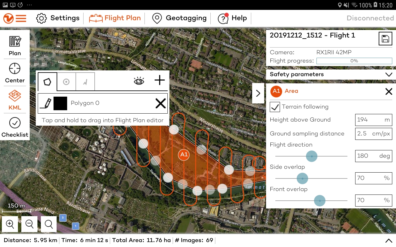Save the current flight plan
396x247 pixels.
pyautogui.click(x=385, y=38)
